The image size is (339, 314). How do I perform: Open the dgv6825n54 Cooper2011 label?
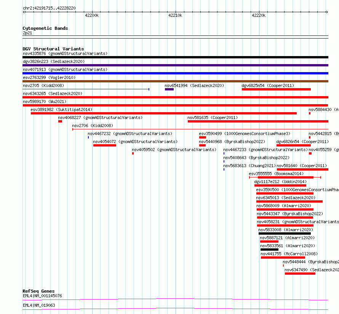tap(268, 85)
